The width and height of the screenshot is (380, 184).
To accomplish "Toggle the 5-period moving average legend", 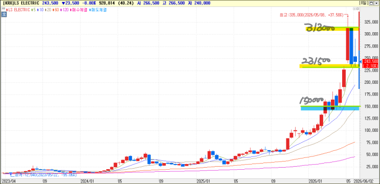I will 33,10.
